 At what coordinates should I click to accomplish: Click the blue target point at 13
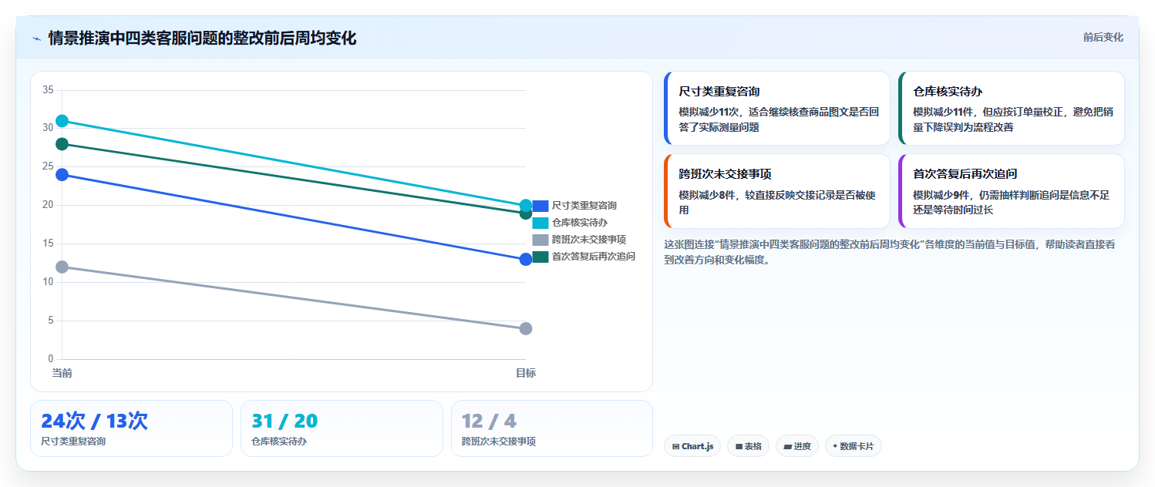coord(526,259)
